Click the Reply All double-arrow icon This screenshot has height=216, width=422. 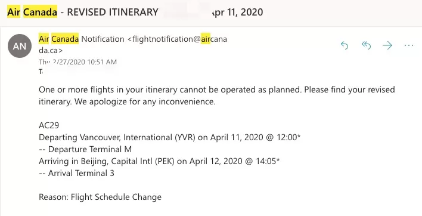[367, 45]
